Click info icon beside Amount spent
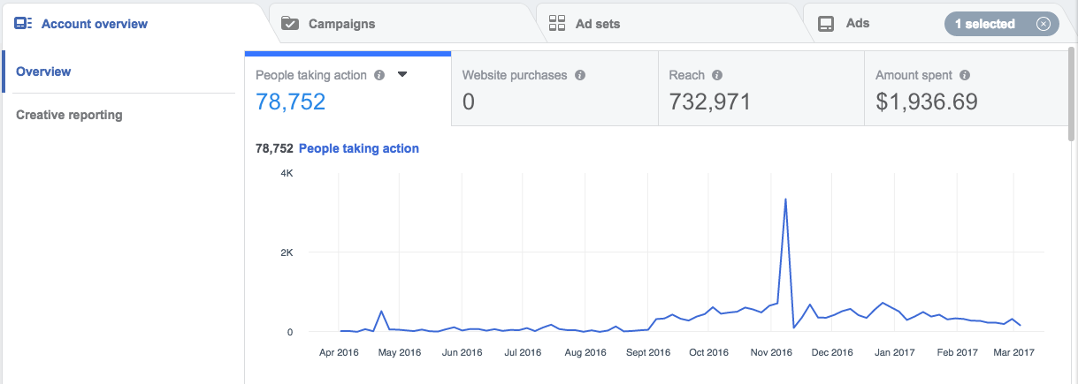 [965, 75]
